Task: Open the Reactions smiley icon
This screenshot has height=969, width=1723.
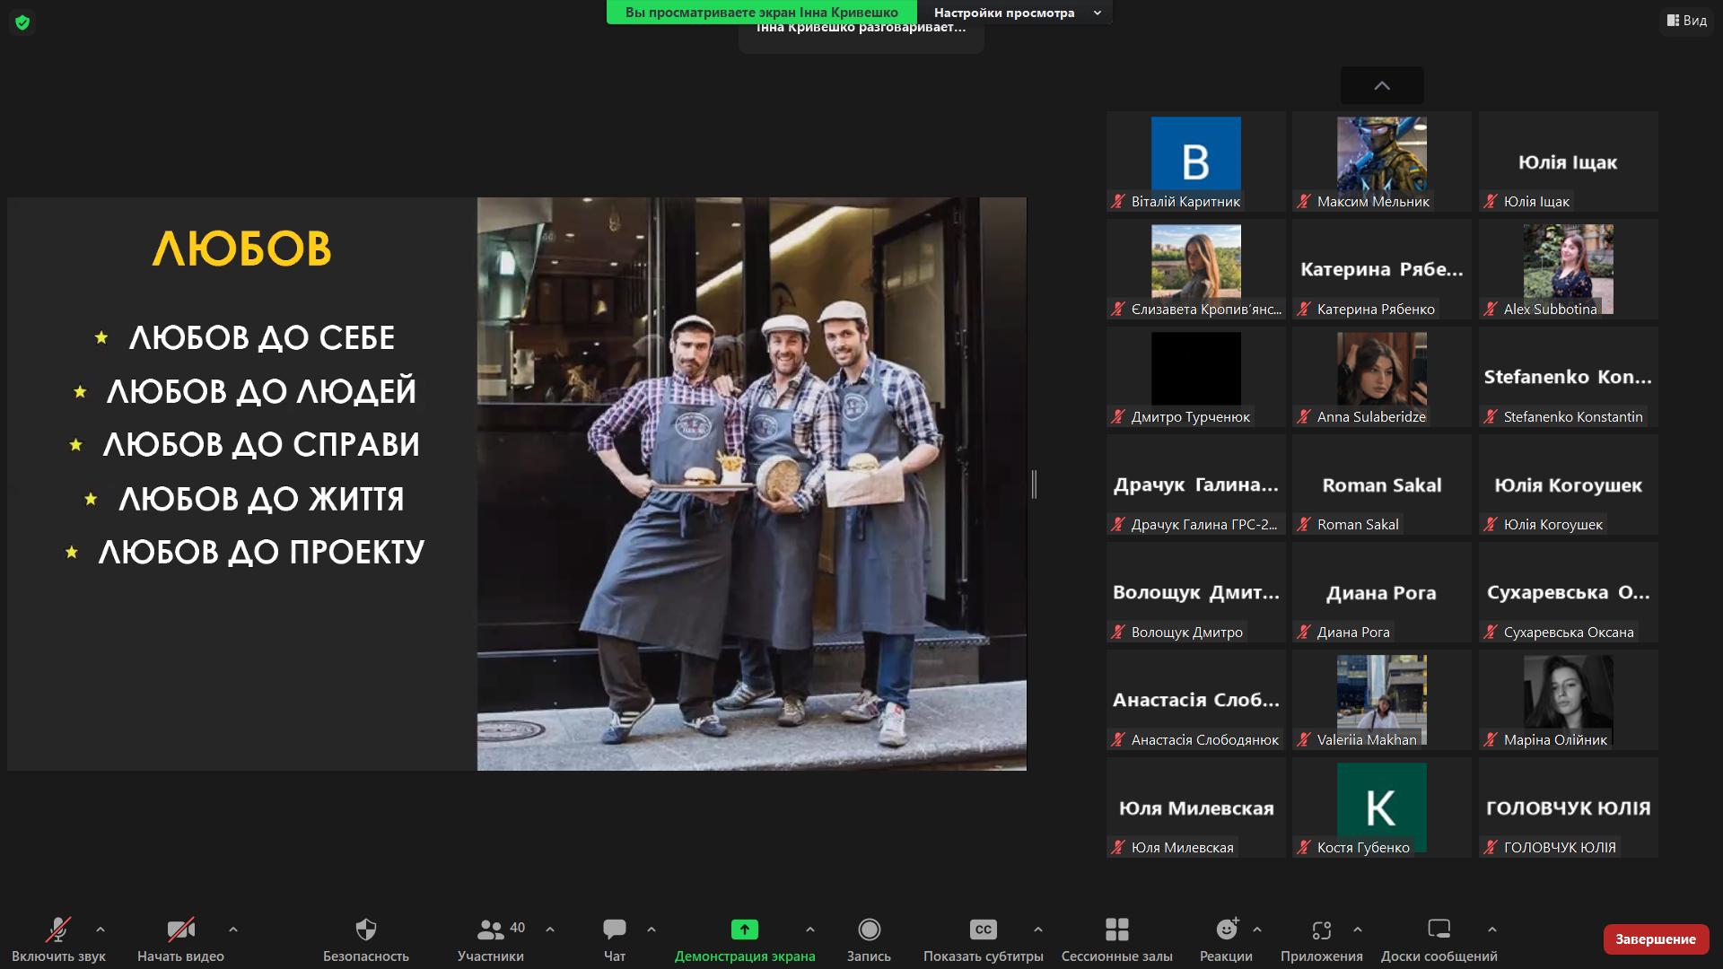Action: (x=1226, y=930)
